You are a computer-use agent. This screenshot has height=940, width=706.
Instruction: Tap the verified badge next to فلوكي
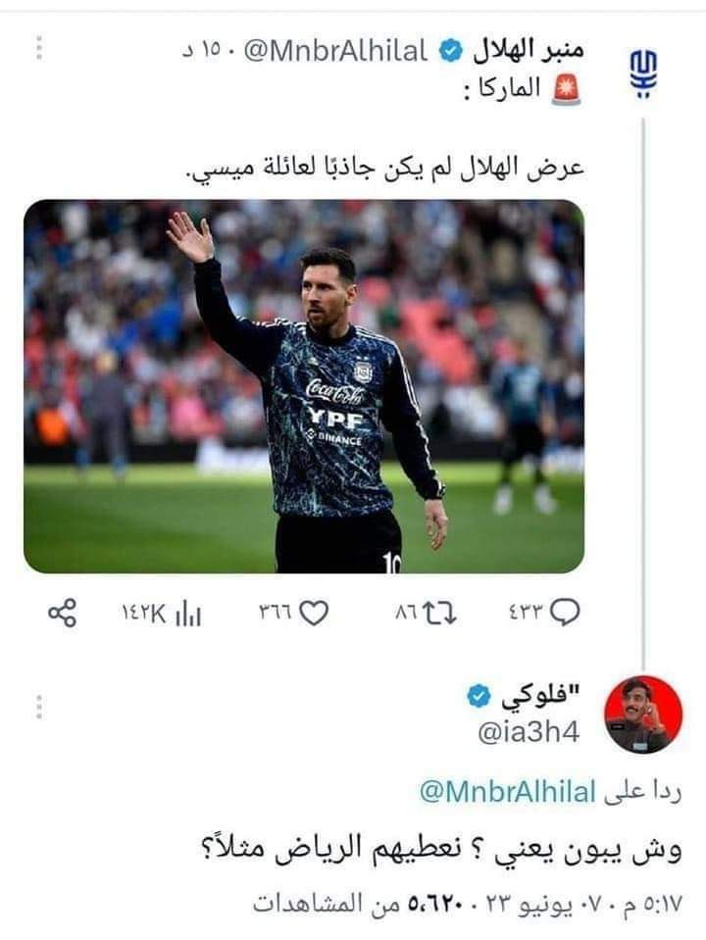pos(479,697)
